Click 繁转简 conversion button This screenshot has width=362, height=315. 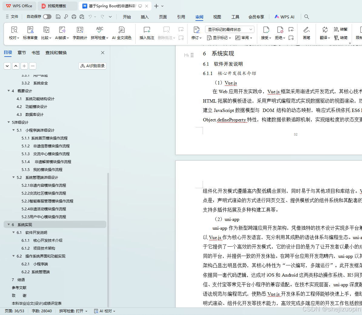pyautogui.click(x=340, y=38)
